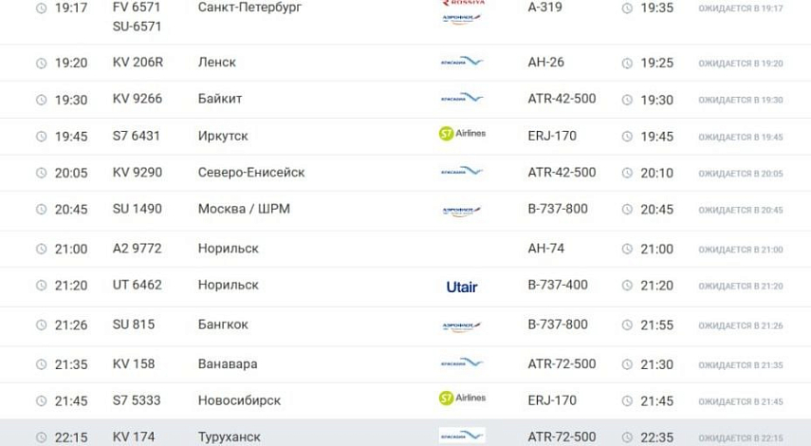
Task: Select the Бангкок destination
Action: point(223,325)
